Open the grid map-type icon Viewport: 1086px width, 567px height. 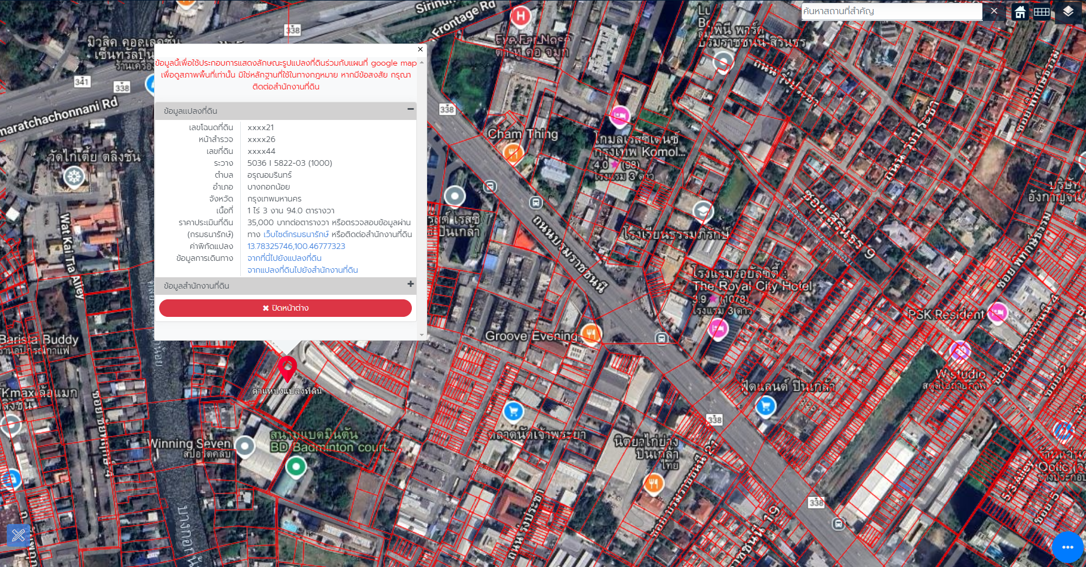pyautogui.click(x=1041, y=12)
